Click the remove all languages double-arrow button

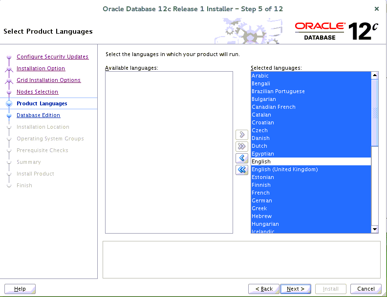241,170
